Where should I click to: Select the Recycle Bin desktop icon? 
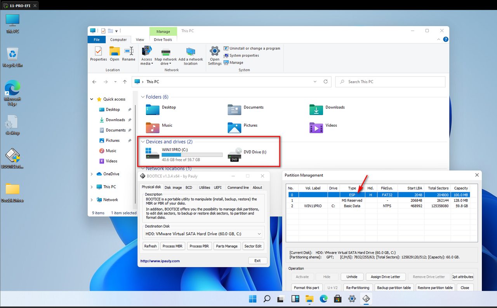[x=13, y=57]
